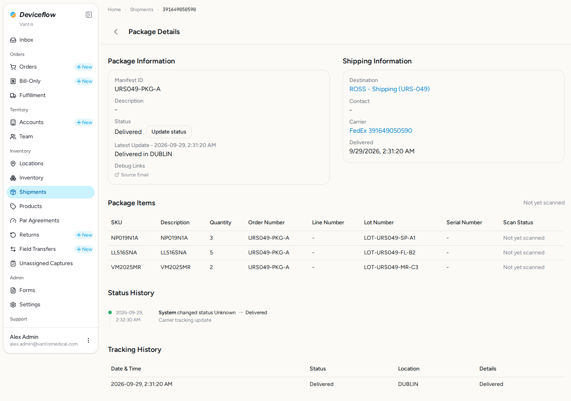
Task: Click New next to Returns
Action: pos(84,235)
